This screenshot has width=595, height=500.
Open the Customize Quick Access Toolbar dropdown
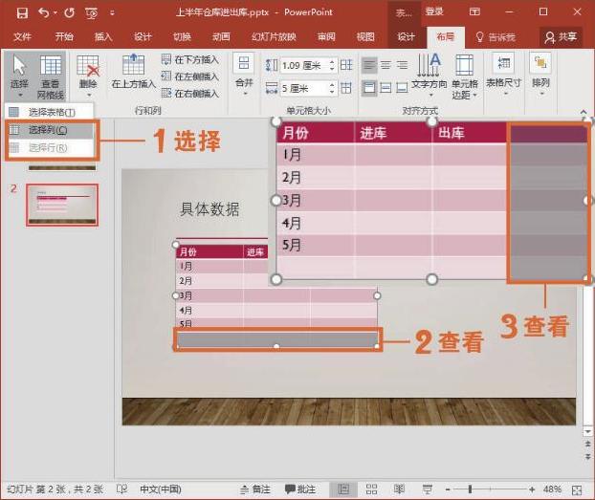(x=112, y=12)
